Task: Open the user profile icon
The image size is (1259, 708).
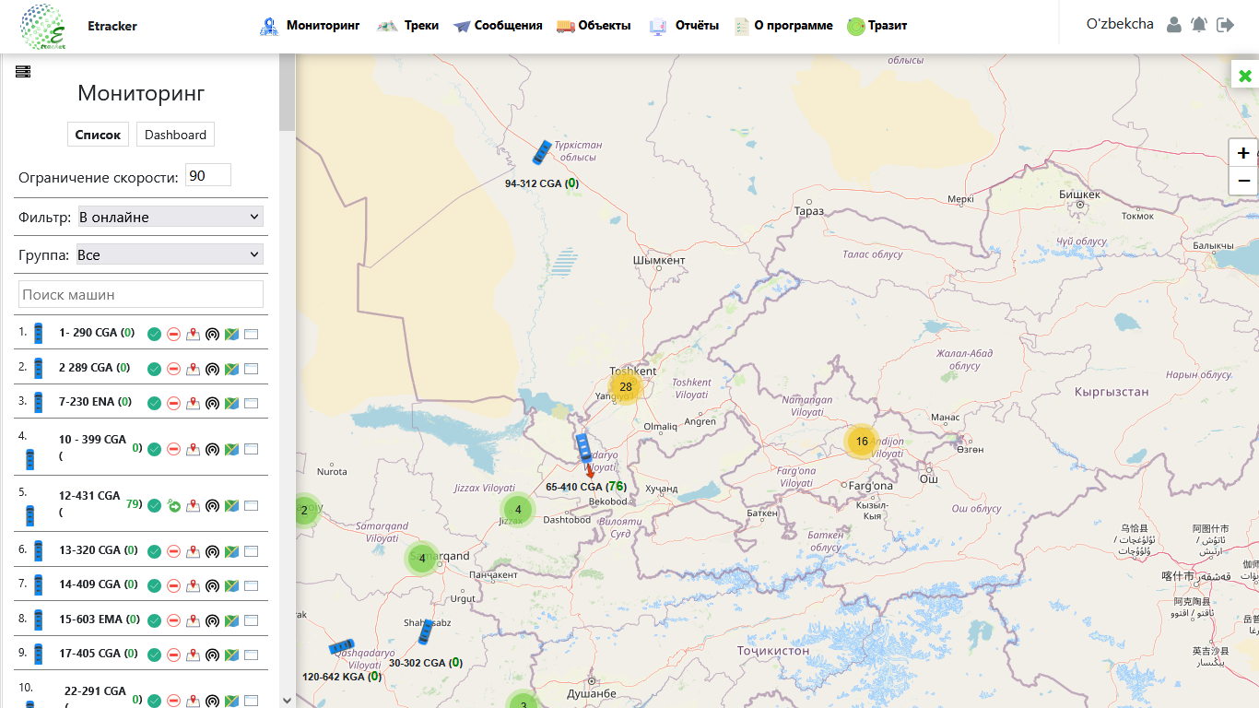Action: (1173, 25)
